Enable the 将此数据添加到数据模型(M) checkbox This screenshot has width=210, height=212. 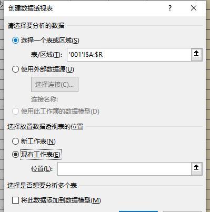[x=15, y=200]
